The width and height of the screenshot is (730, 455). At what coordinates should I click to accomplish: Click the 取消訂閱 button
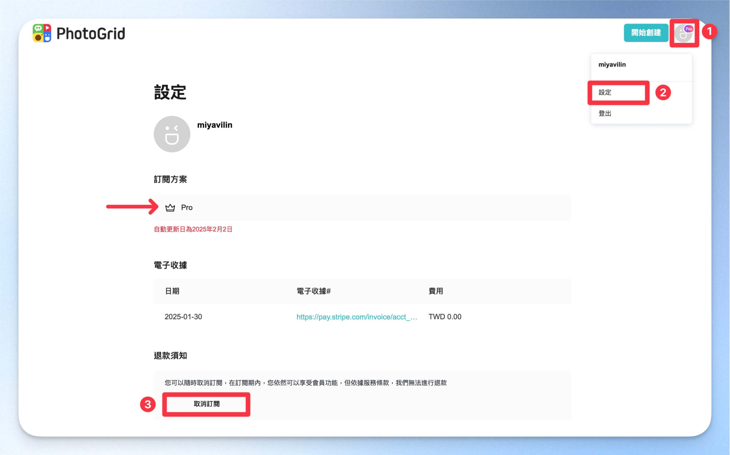[x=206, y=404]
